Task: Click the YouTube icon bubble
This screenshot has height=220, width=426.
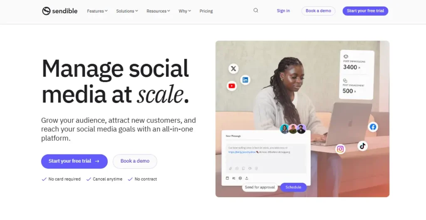Action: [232, 86]
